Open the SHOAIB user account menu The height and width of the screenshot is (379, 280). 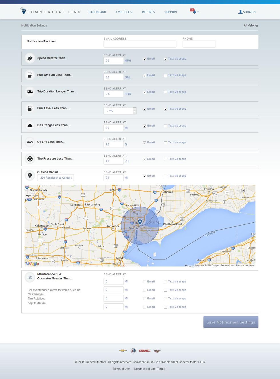247,12
